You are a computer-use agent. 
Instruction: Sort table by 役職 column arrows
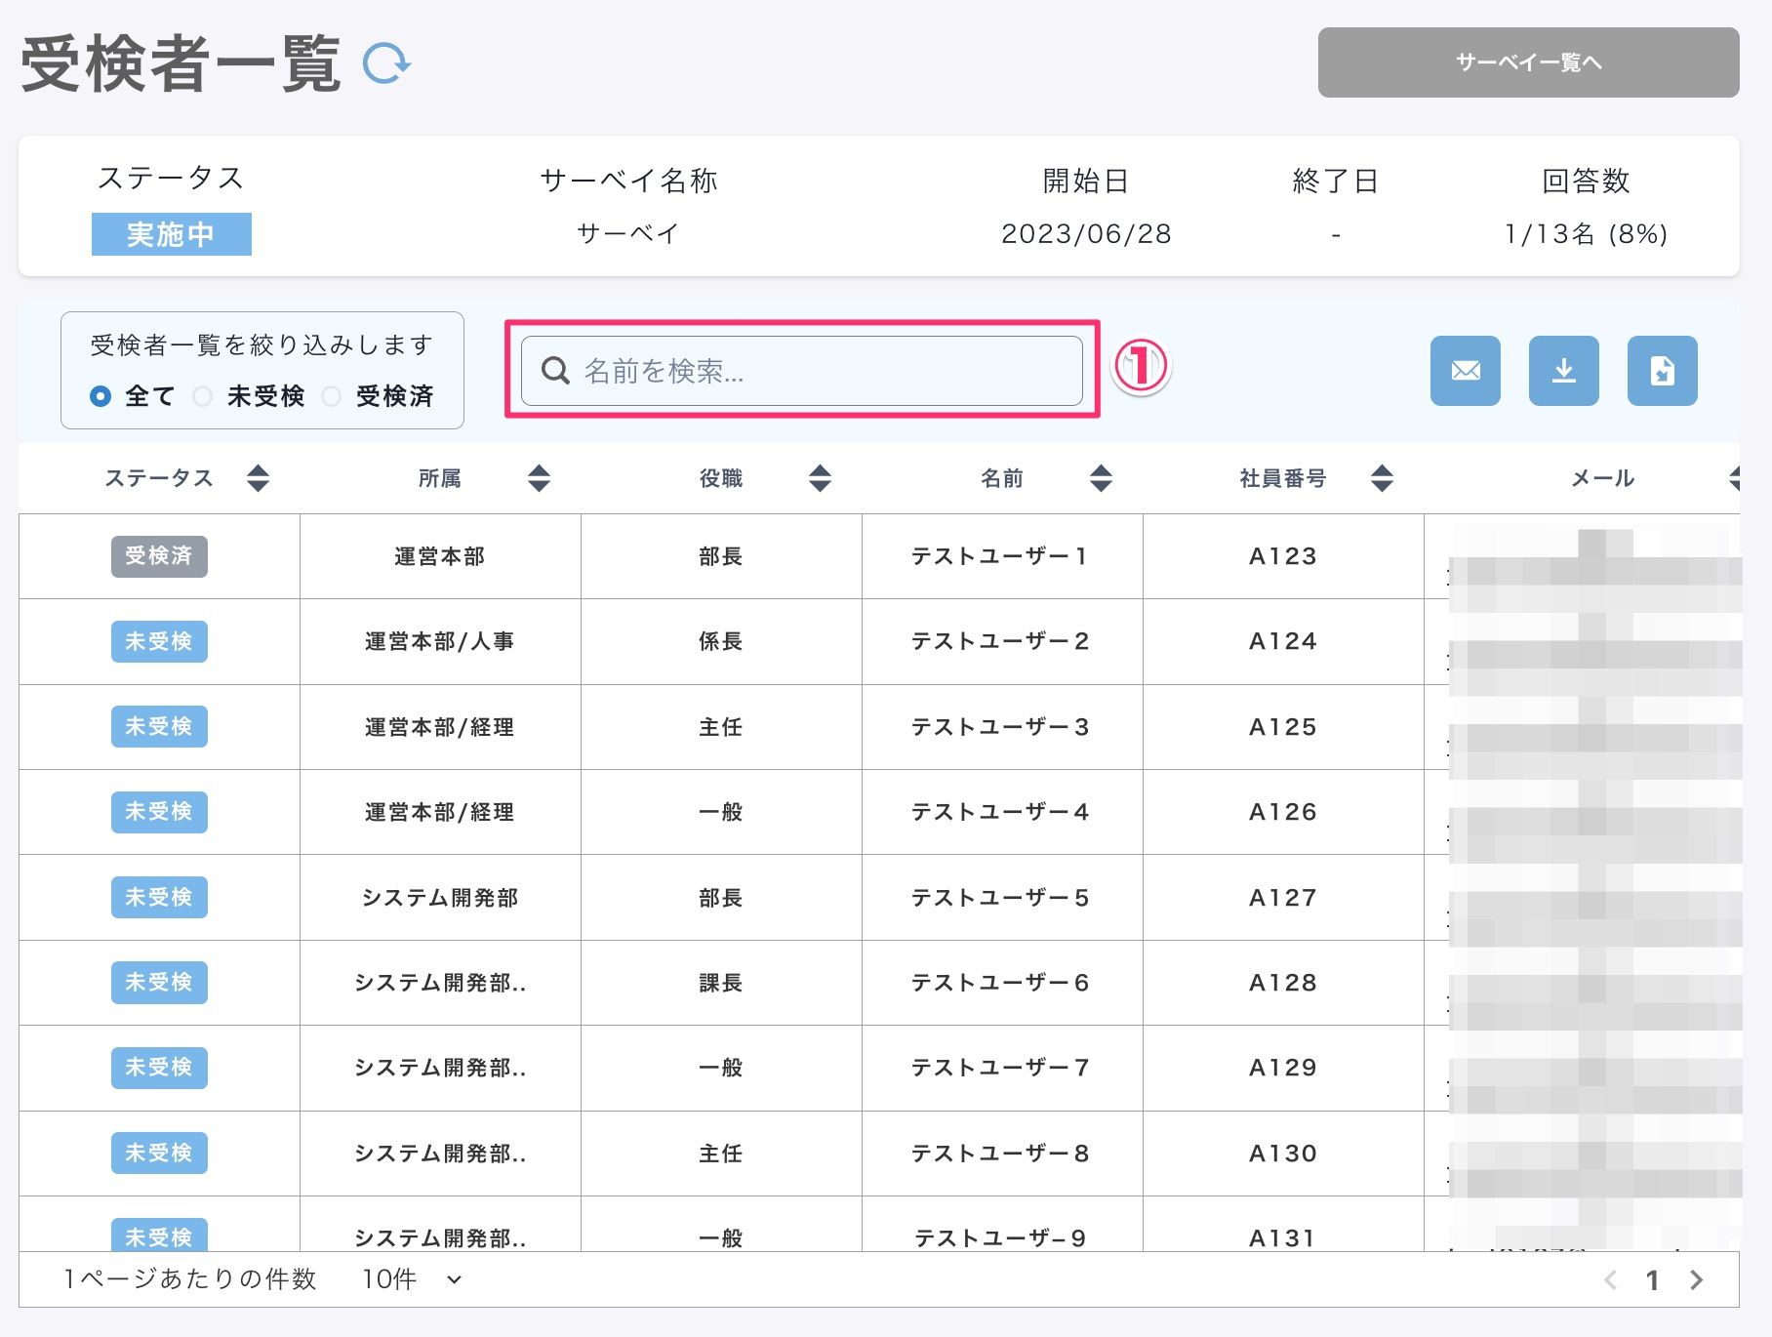coord(820,478)
